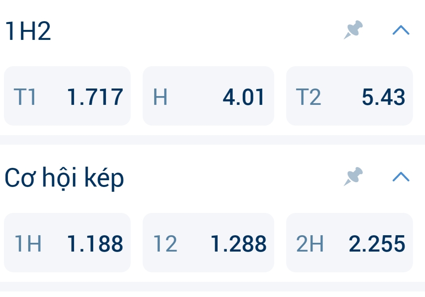This screenshot has height=297, width=425.
Task: Select the T2 outcome button
Action: coord(349,96)
